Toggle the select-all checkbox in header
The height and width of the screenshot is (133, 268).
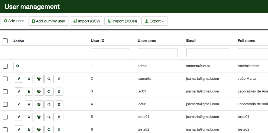click(x=5, y=41)
